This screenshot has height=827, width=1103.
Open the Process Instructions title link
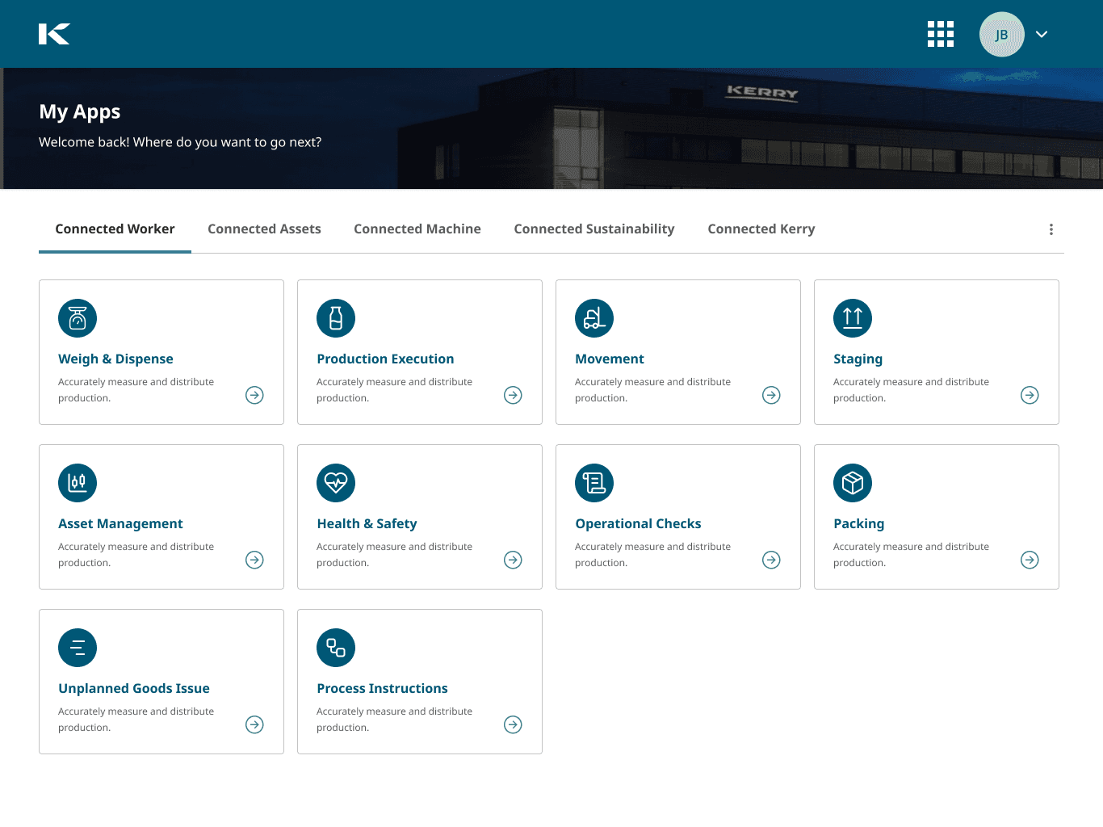coord(382,689)
